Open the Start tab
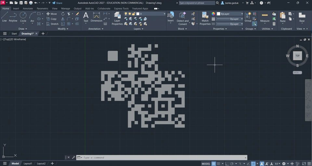This screenshot has height=166, width=312. (x=14, y=34)
